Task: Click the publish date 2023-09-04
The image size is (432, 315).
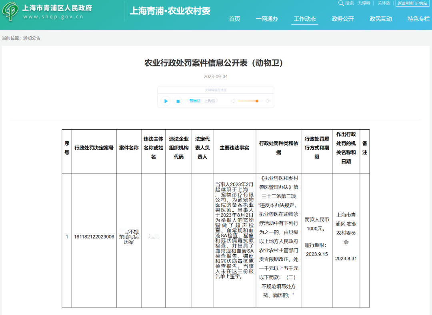Action: pyautogui.click(x=216, y=76)
